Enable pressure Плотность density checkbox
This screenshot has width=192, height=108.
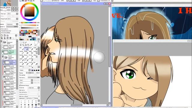pyautogui.click(x=25, y=98)
